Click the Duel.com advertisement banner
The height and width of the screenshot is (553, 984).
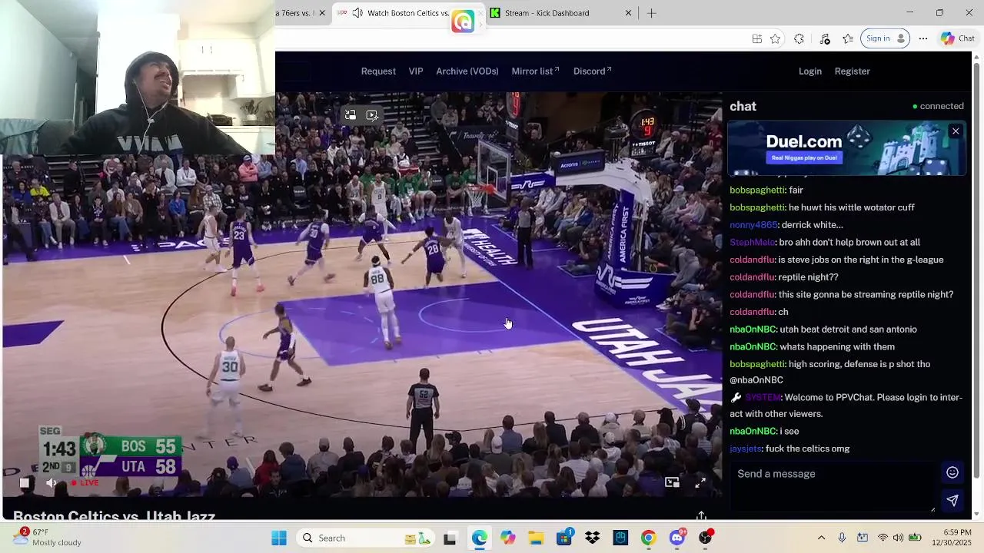coord(846,148)
